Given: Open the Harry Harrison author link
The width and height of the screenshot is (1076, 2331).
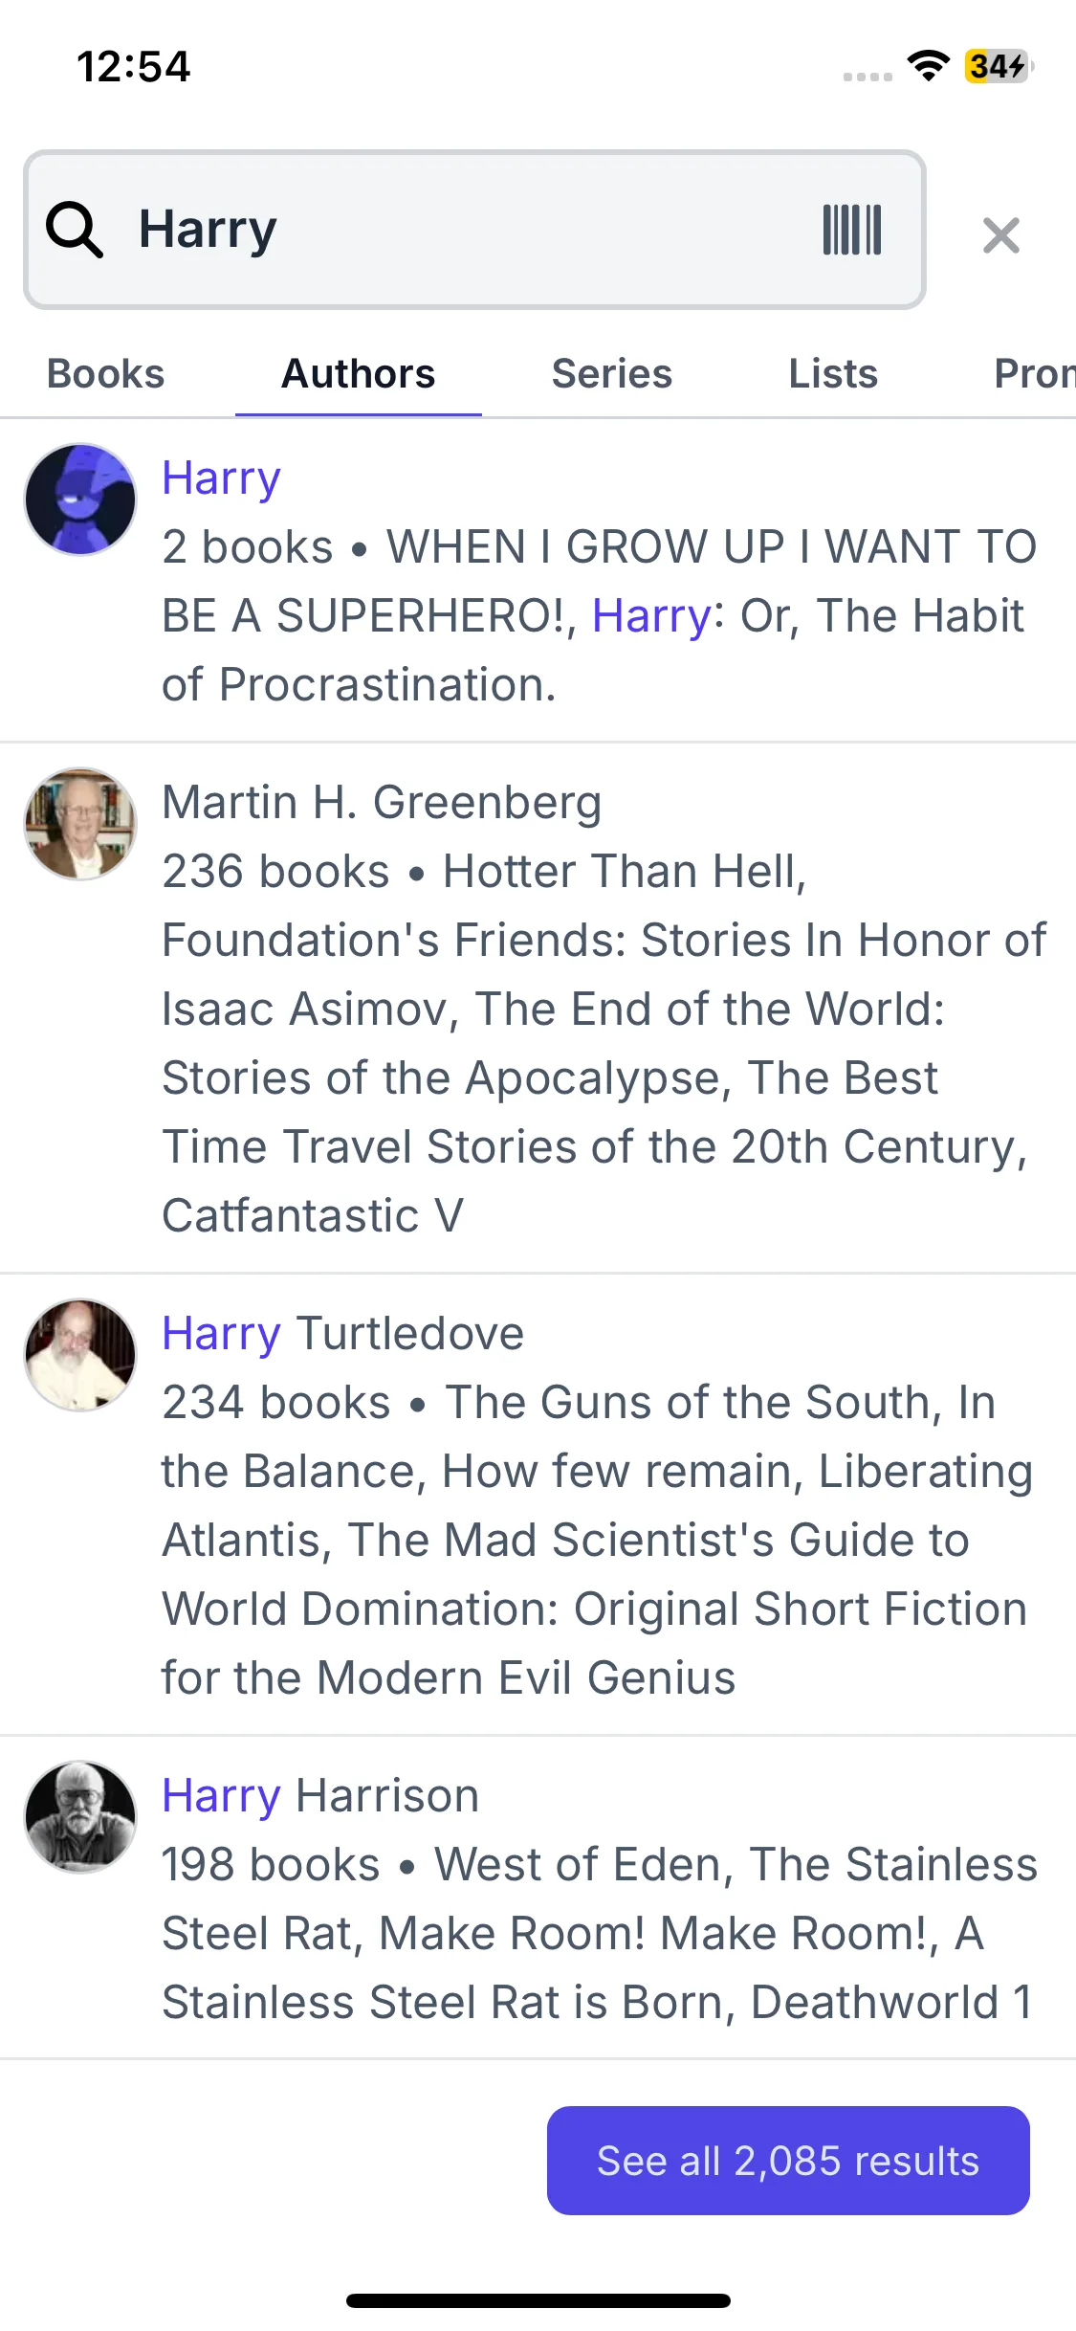Looking at the screenshot, I should click(x=320, y=1795).
